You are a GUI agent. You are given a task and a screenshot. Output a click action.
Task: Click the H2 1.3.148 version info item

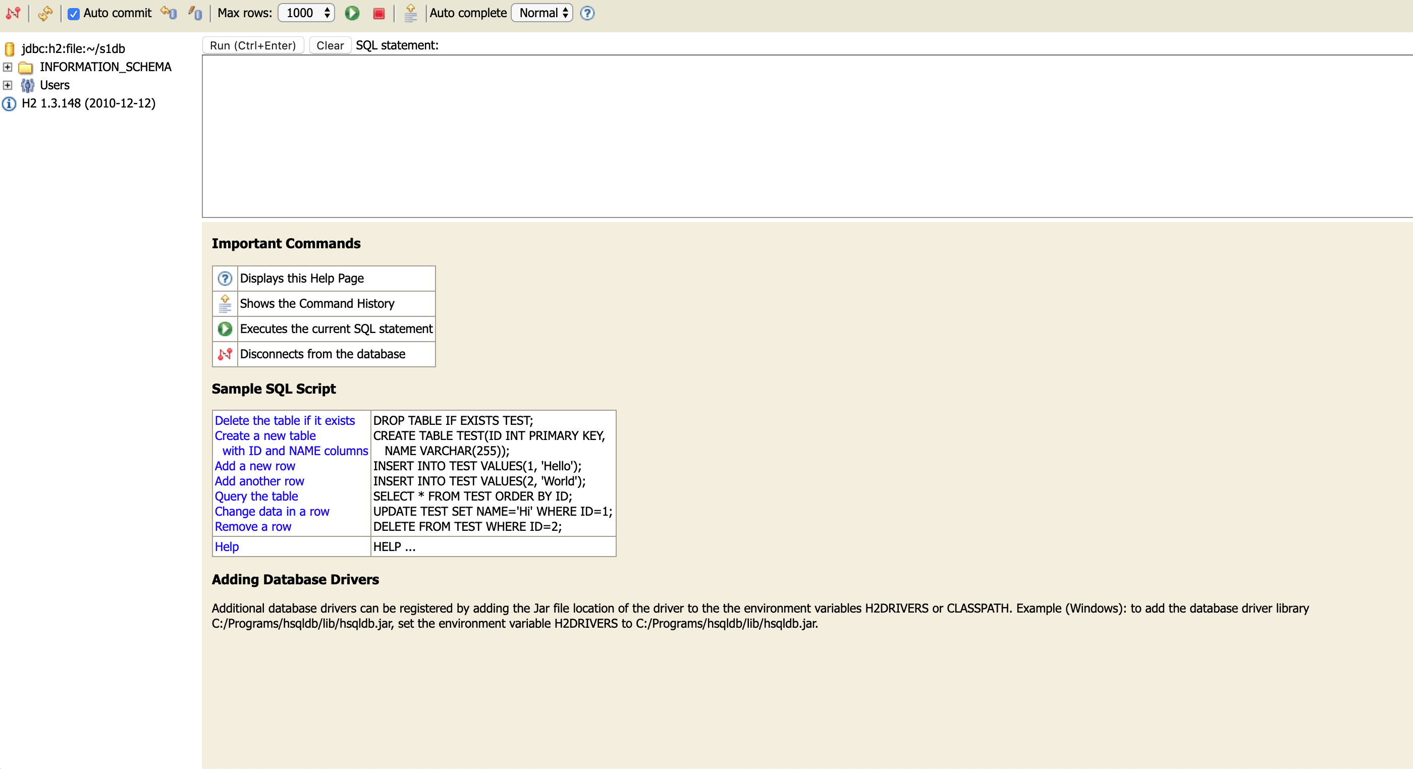click(x=88, y=103)
